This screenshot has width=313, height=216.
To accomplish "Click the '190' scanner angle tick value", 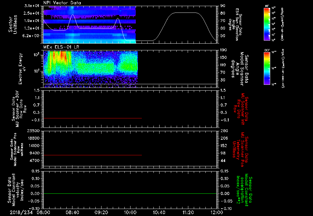I will [224, 50].
